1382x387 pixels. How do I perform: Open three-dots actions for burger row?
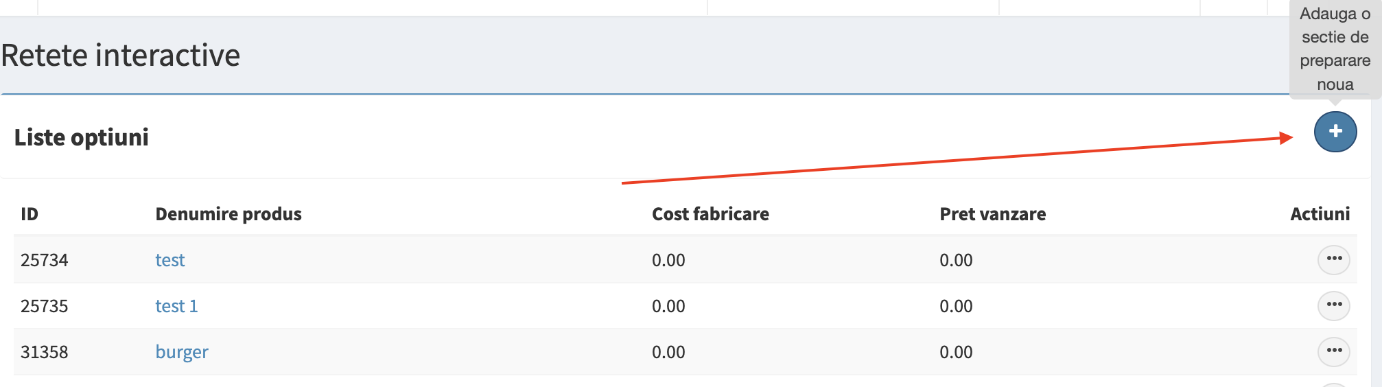[x=1333, y=351]
